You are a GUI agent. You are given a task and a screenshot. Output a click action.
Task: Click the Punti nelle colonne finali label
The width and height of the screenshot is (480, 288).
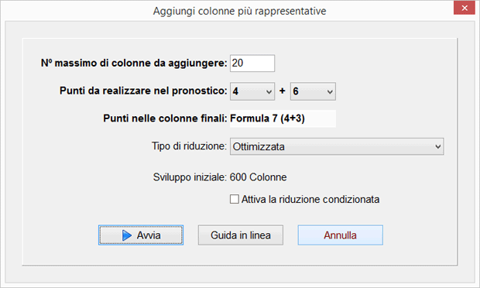pyautogui.click(x=165, y=118)
